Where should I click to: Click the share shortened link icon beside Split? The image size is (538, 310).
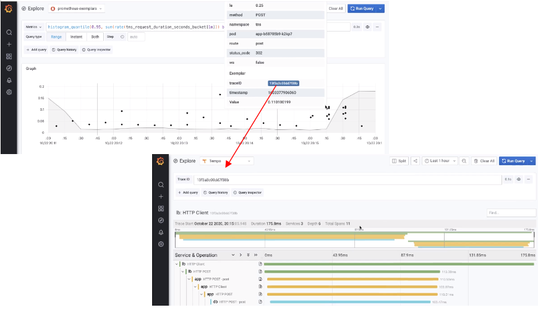pyautogui.click(x=415, y=161)
